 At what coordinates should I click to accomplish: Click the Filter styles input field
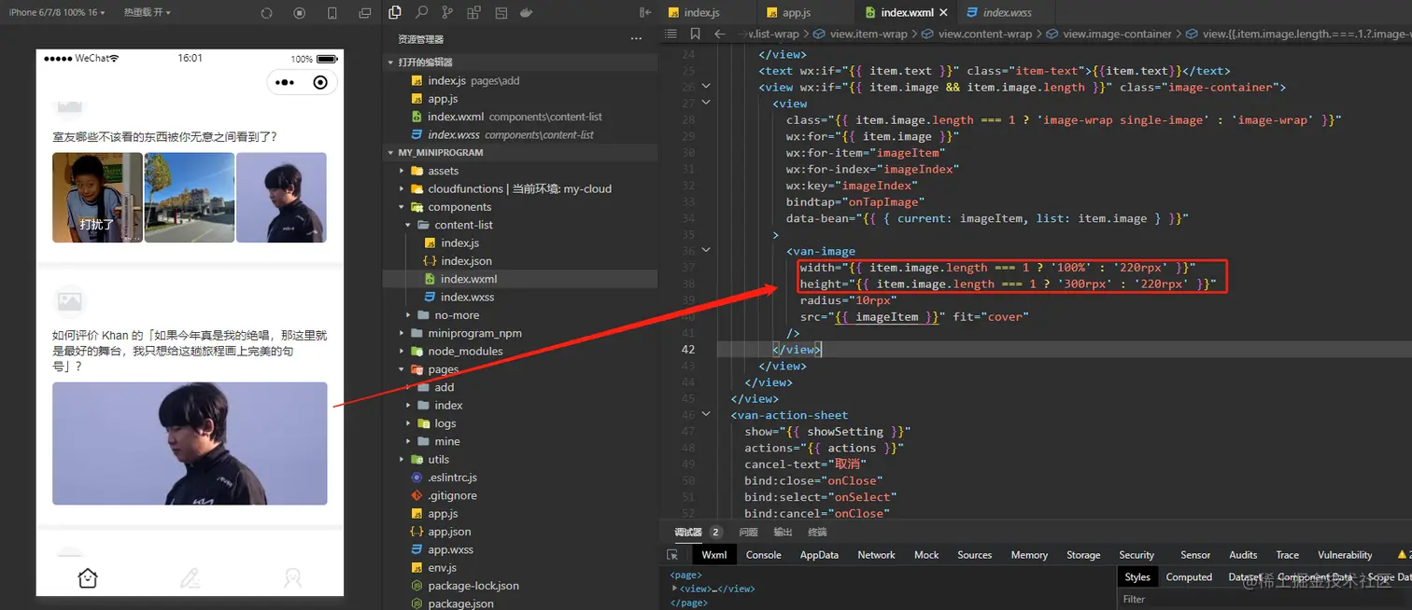pyautogui.click(x=1265, y=599)
